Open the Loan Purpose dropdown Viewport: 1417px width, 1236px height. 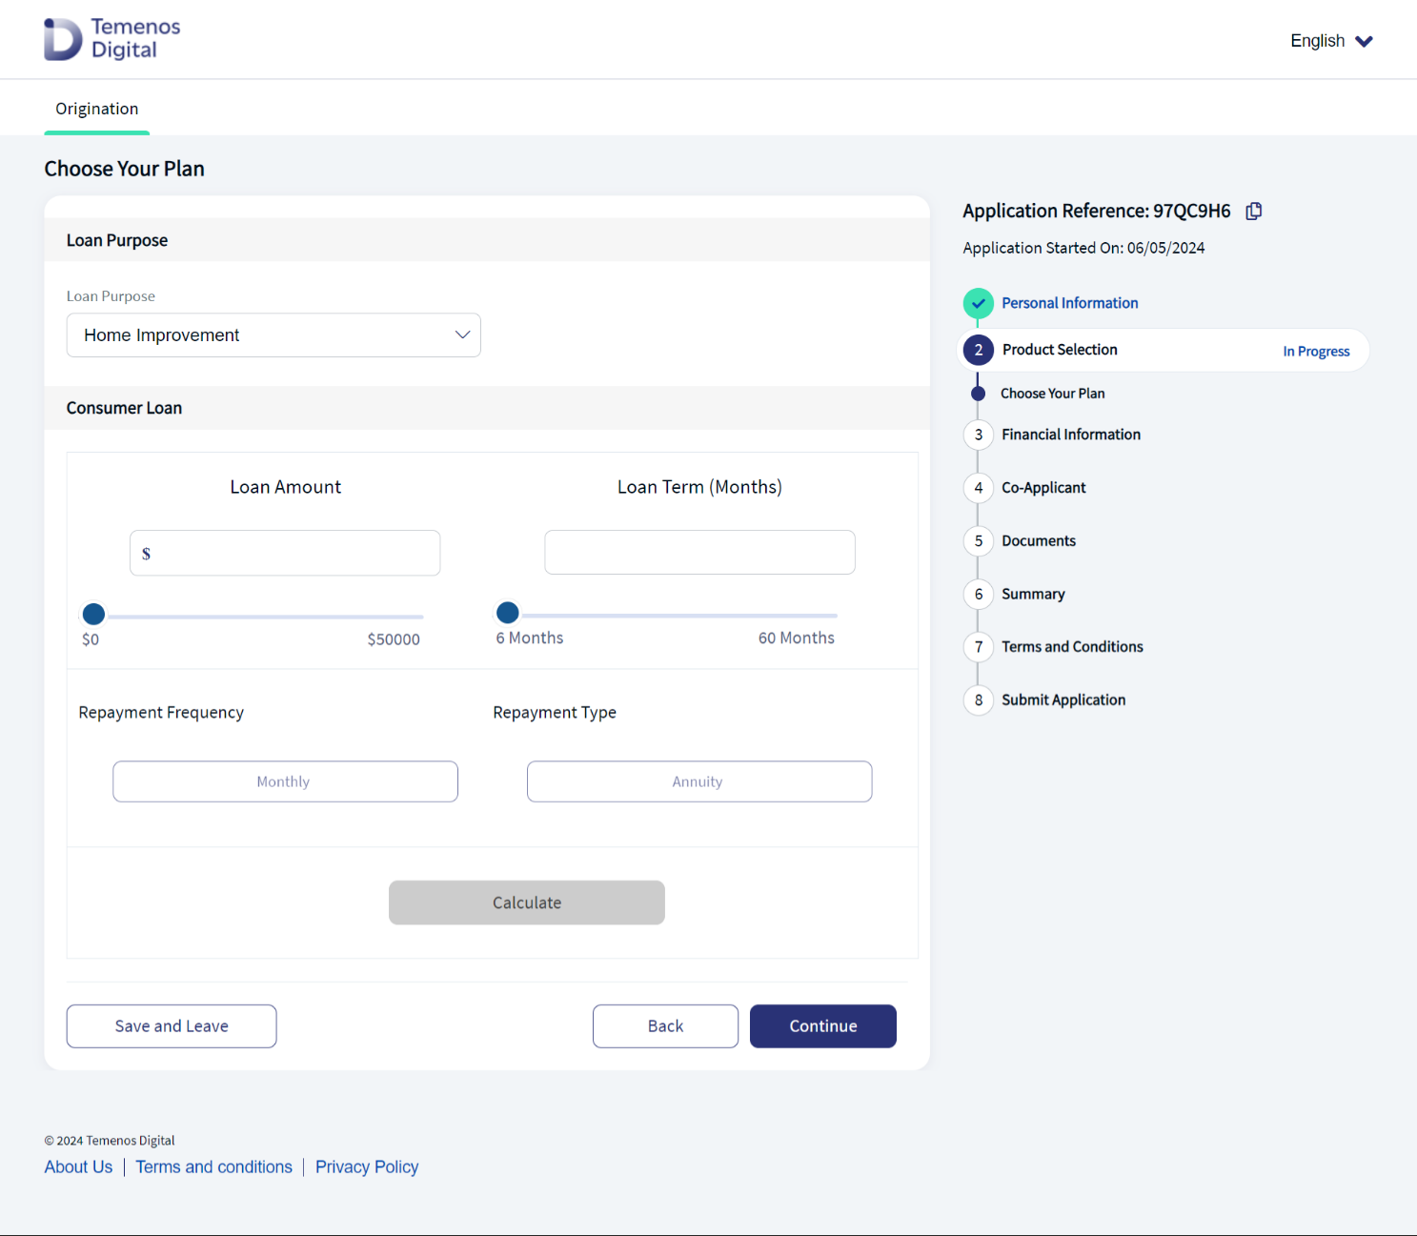[x=273, y=335]
